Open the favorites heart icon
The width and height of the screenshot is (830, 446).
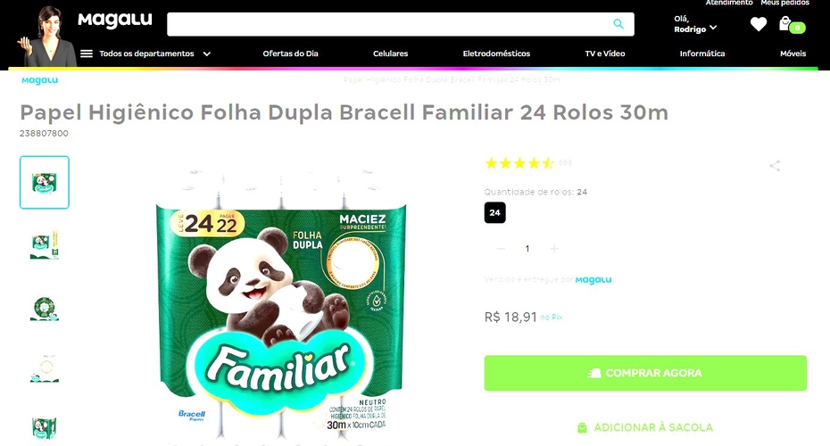[x=759, y=24]
